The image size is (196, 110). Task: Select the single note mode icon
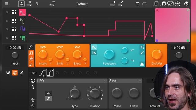tap(31, 53)
